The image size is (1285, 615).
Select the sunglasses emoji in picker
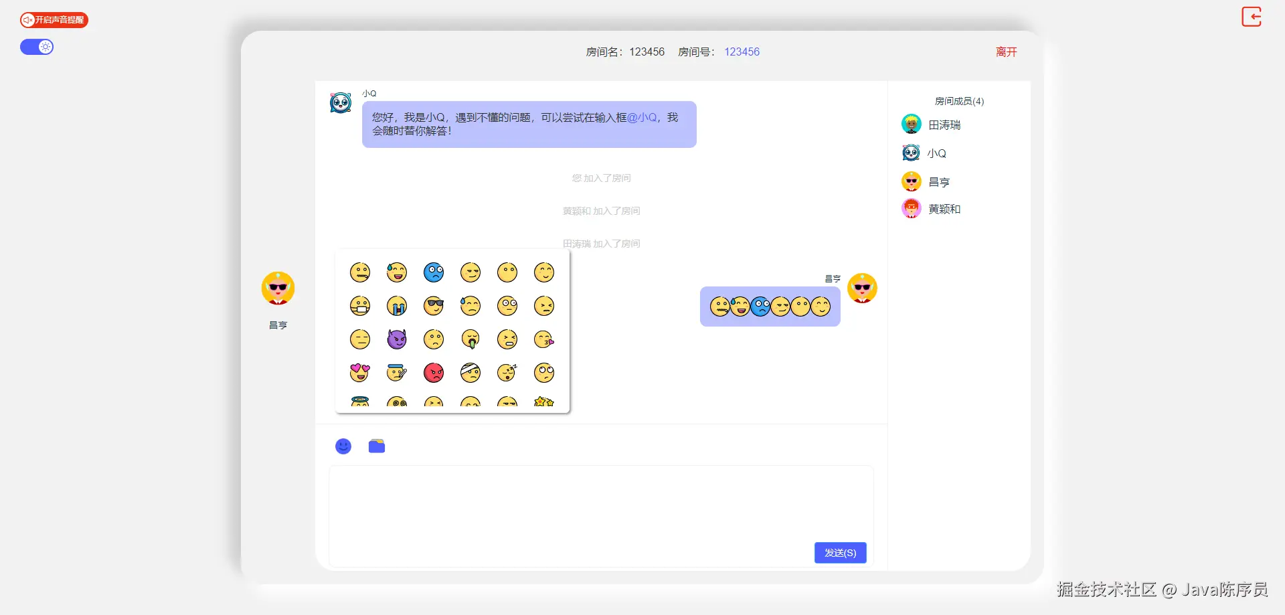point(434,306)
